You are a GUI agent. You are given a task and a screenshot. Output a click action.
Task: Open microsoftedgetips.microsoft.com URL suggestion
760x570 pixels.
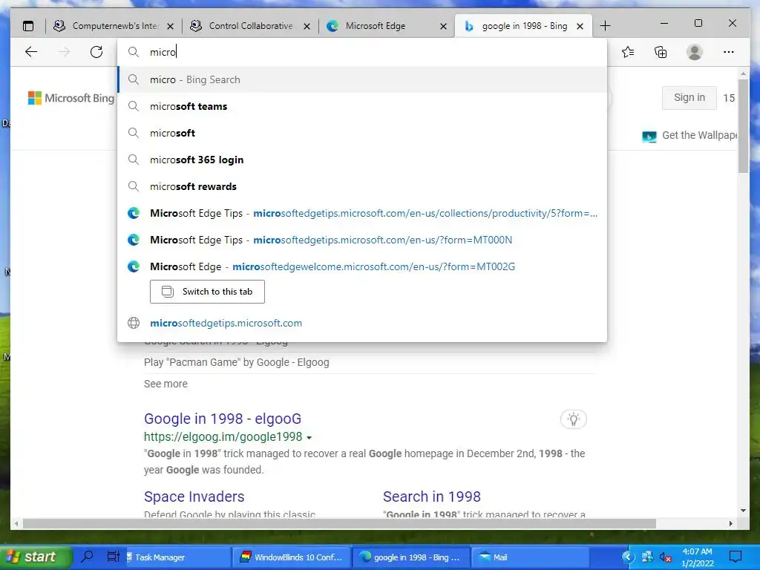pyautogui.click(x=362, y=323)
